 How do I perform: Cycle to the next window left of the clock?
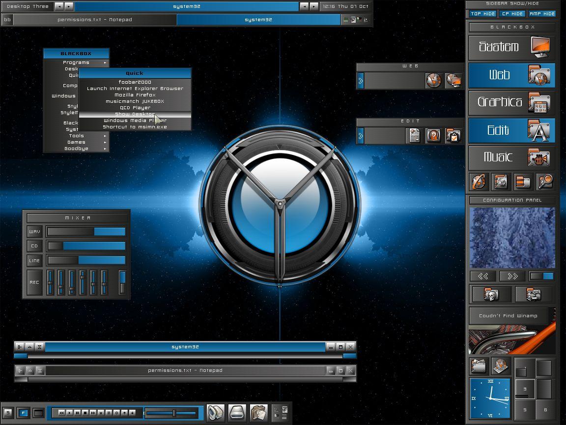click(314, 6)
